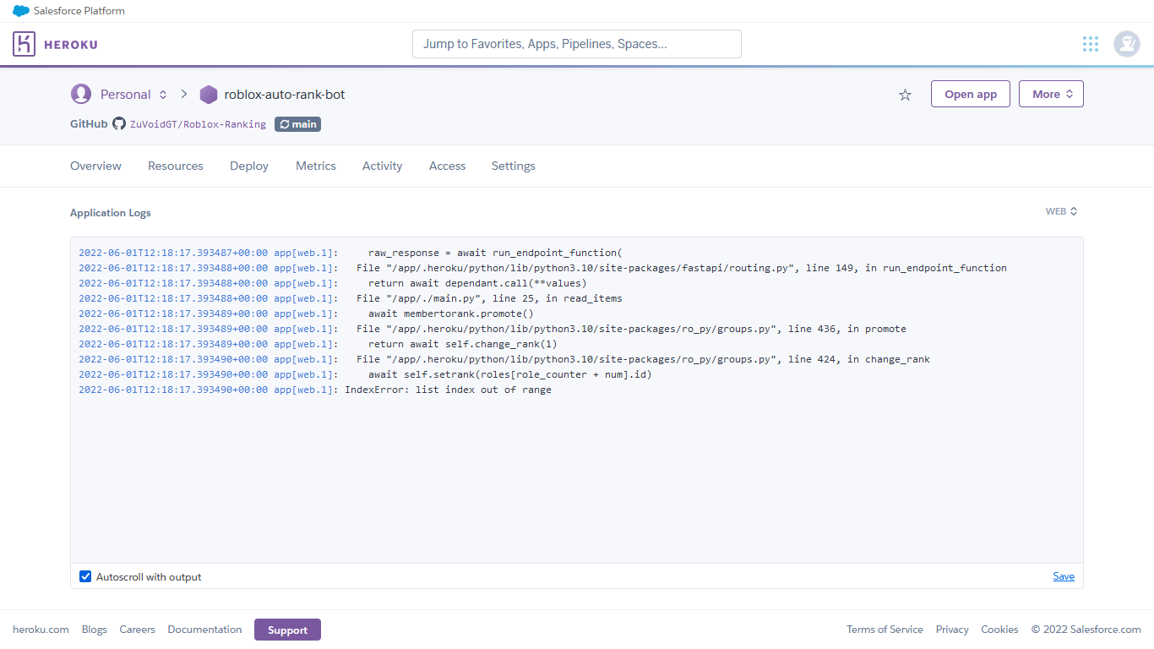Open the Metrics tab
Viewport: 1154px width, 649px height.
pyautogui.click(x=316, y=166)
